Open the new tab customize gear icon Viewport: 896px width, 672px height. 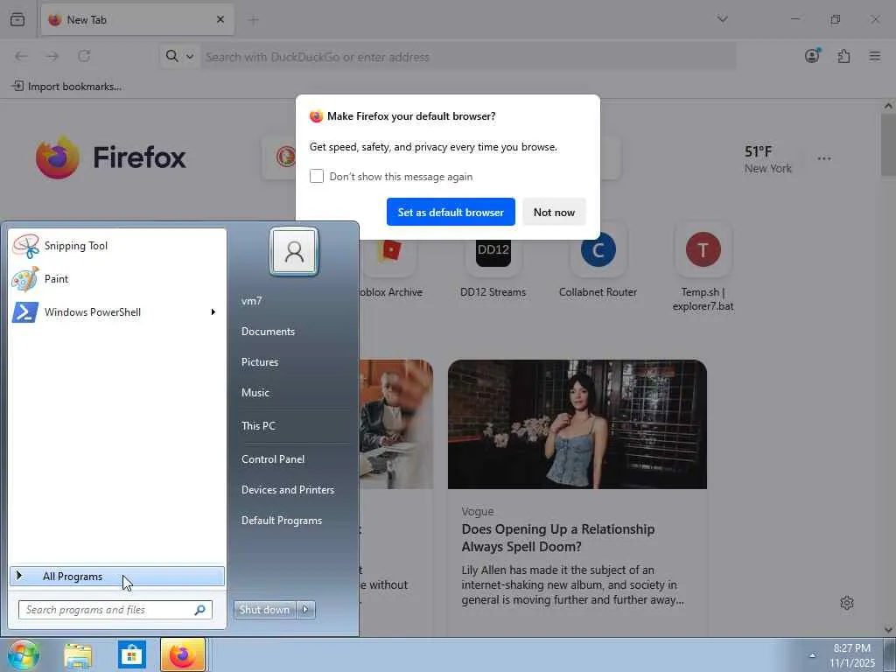[847, 603]
